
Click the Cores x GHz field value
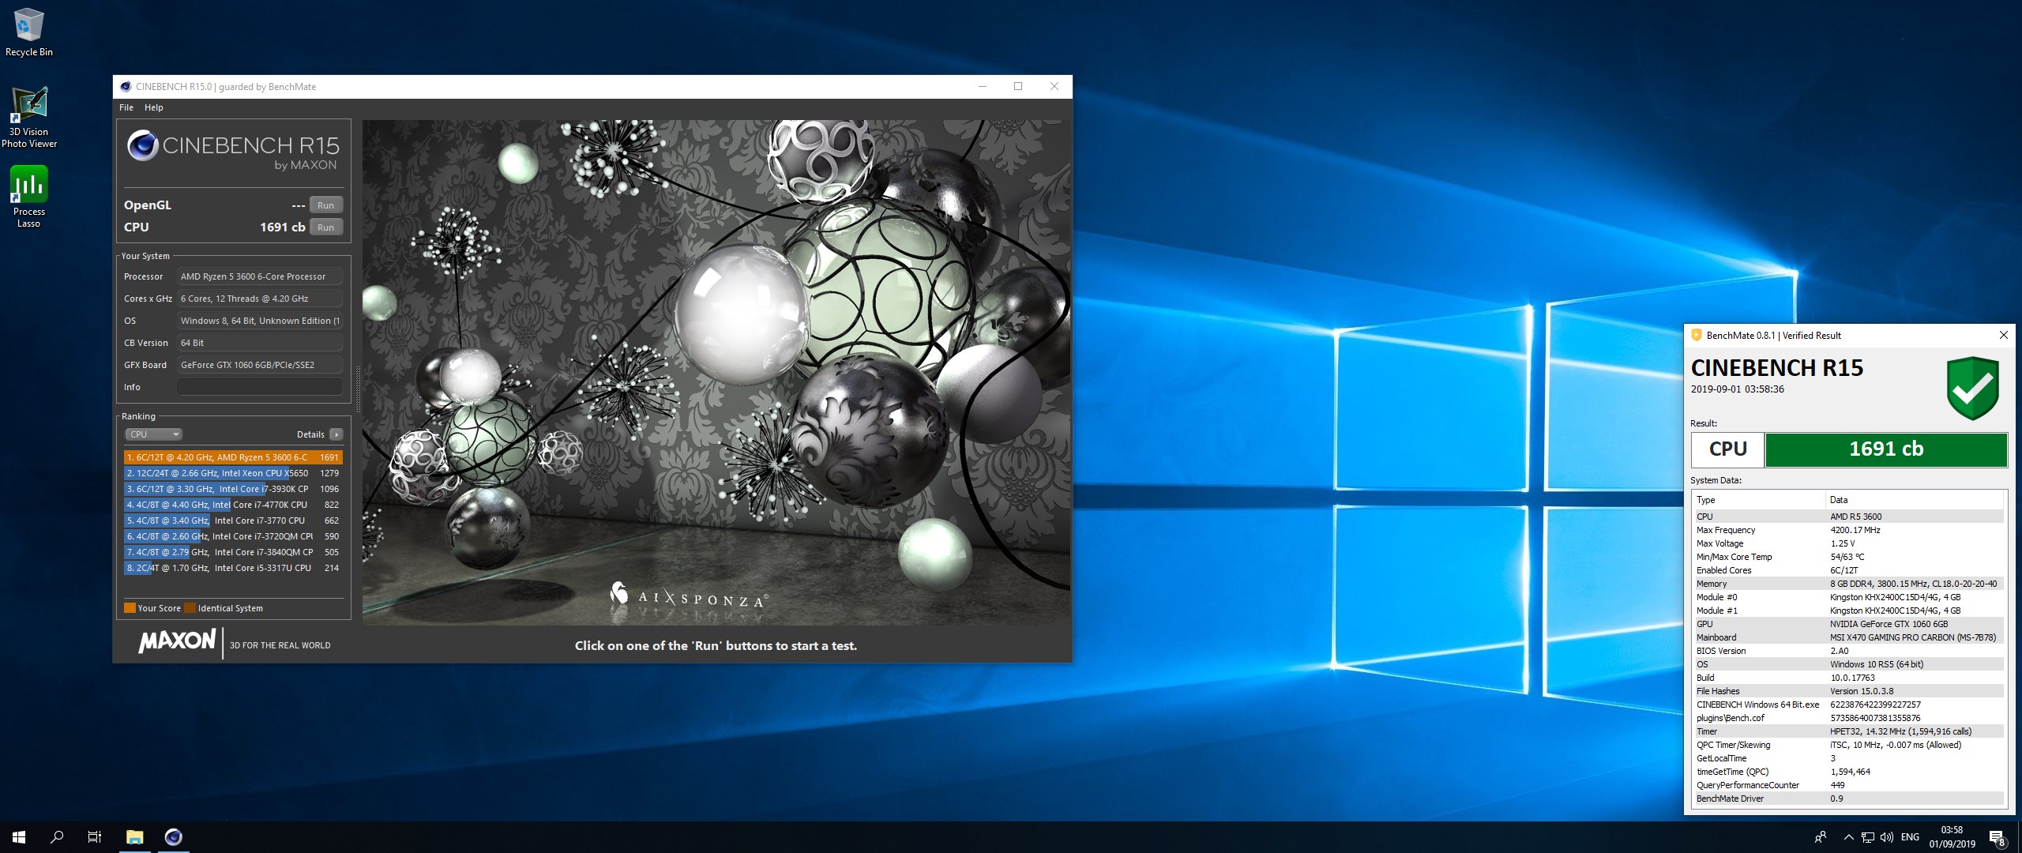pos(260,299)
